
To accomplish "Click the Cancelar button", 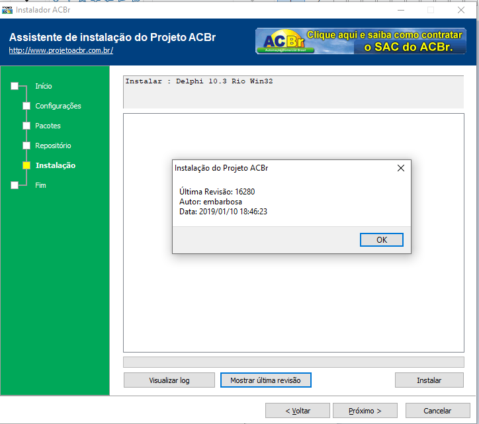I will coord(437,411).
